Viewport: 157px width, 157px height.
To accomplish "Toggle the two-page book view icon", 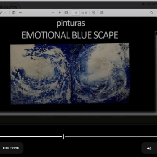I will click(14, 13).
